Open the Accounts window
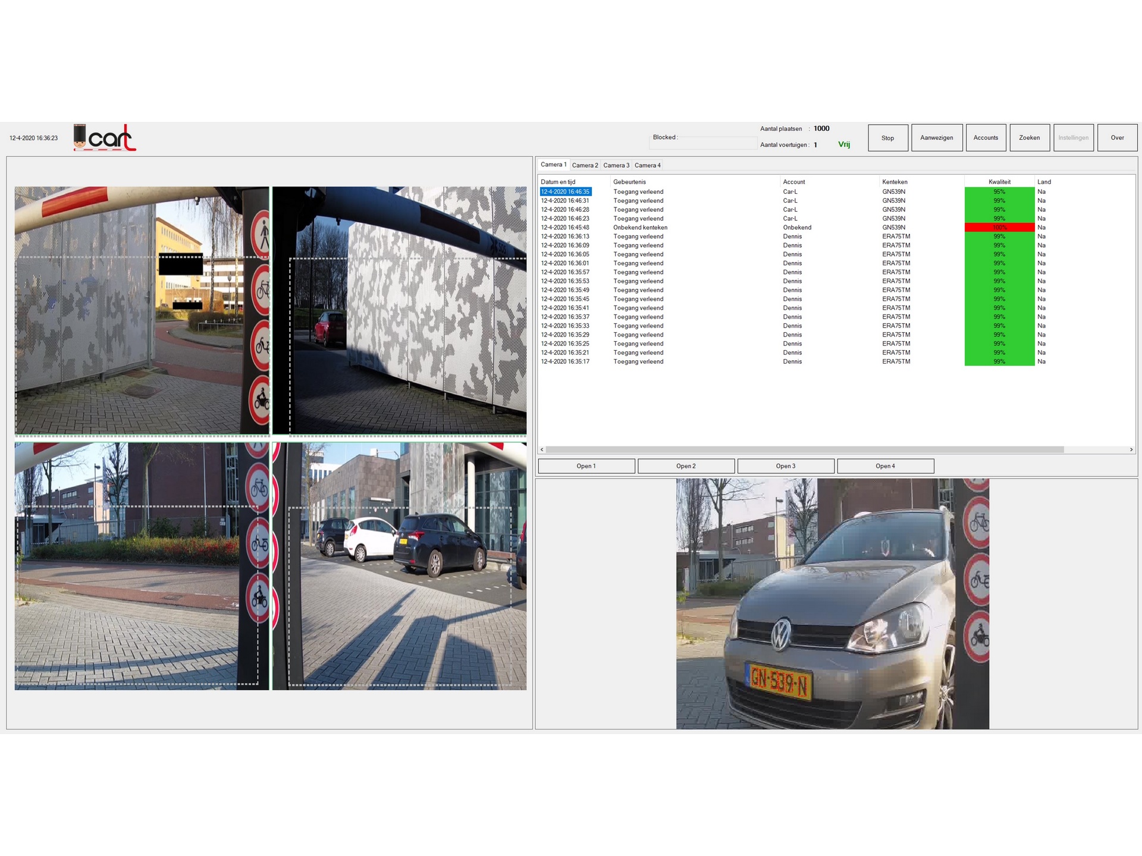The width and height of the screenshot is (1142, 856). click(986, 138)
